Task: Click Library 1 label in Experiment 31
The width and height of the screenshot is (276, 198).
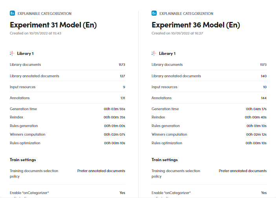Action: point(25,53)
